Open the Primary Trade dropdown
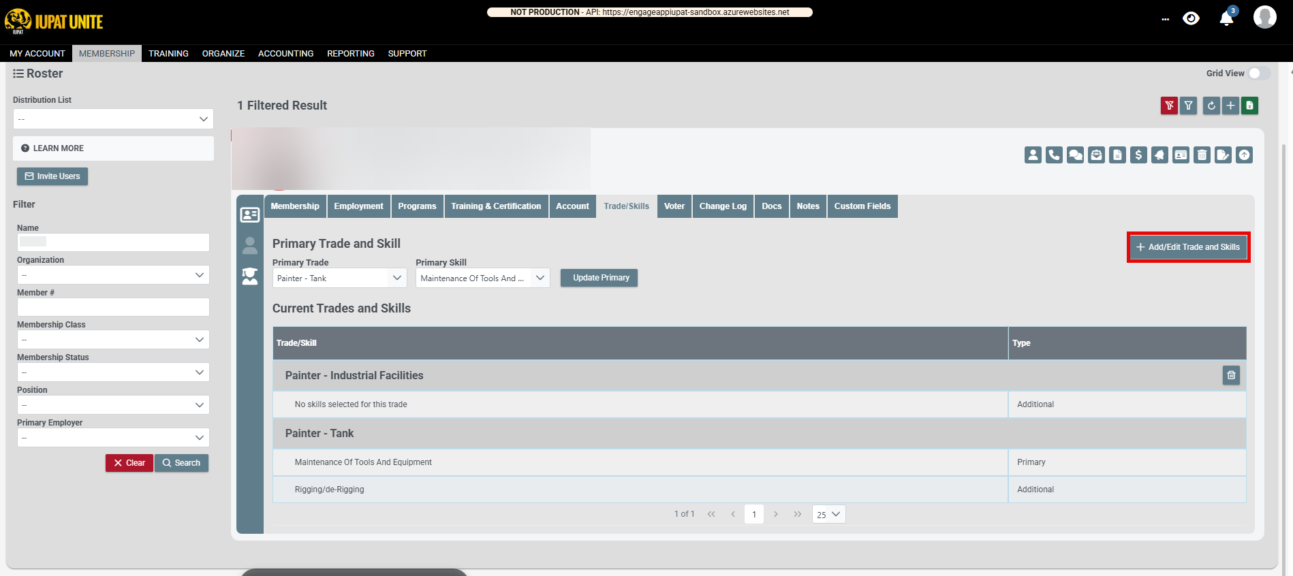 coord(339,278)
